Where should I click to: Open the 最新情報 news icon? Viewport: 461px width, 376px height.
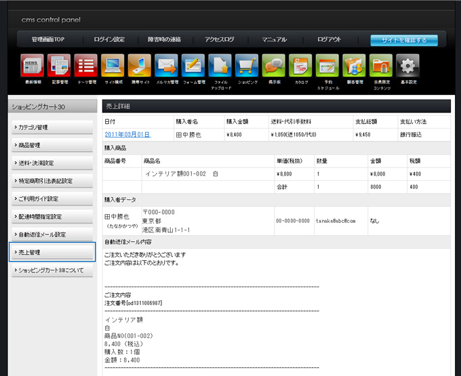click(32, 66)
